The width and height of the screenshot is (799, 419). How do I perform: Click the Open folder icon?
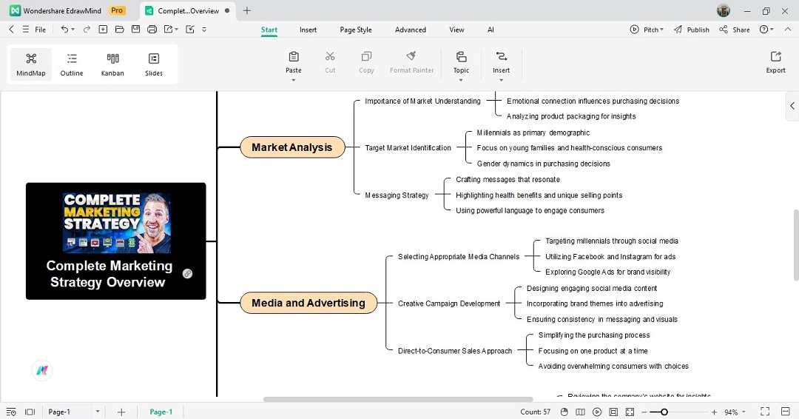click(119, 30)
